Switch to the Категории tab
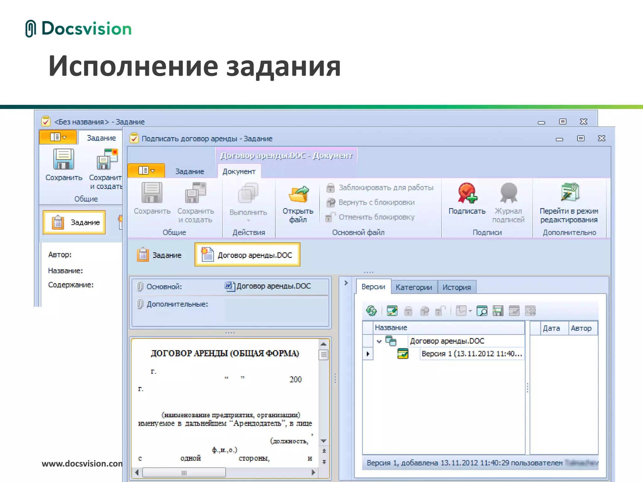Image resolution: width=643 pixels, height=482 pixels. point(414,287)
